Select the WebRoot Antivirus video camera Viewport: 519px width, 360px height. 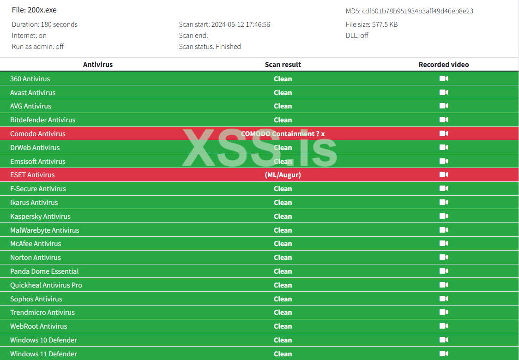[x=444, y=326]
